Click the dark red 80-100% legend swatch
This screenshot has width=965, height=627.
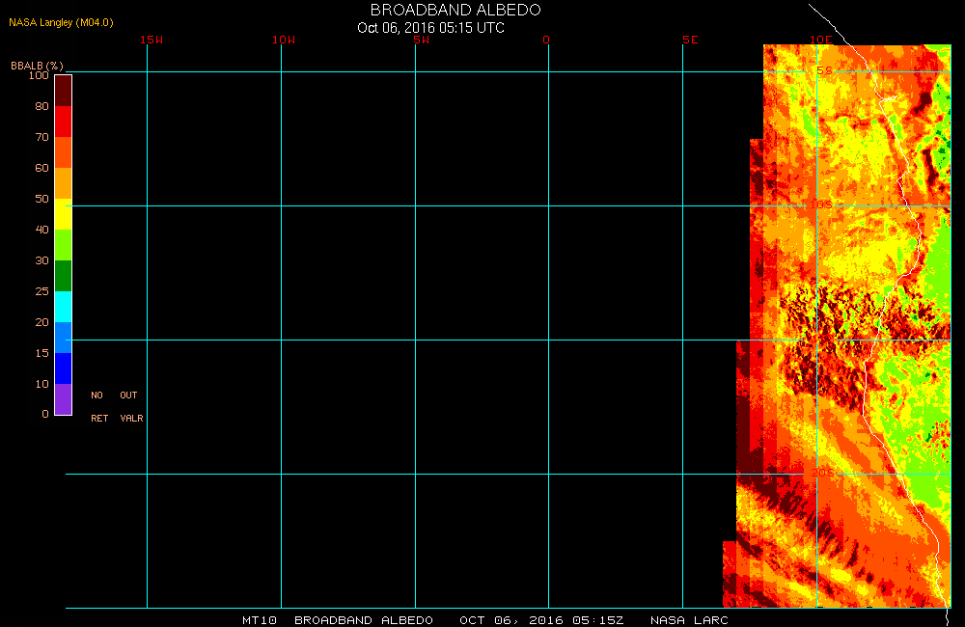coord(63,90)
